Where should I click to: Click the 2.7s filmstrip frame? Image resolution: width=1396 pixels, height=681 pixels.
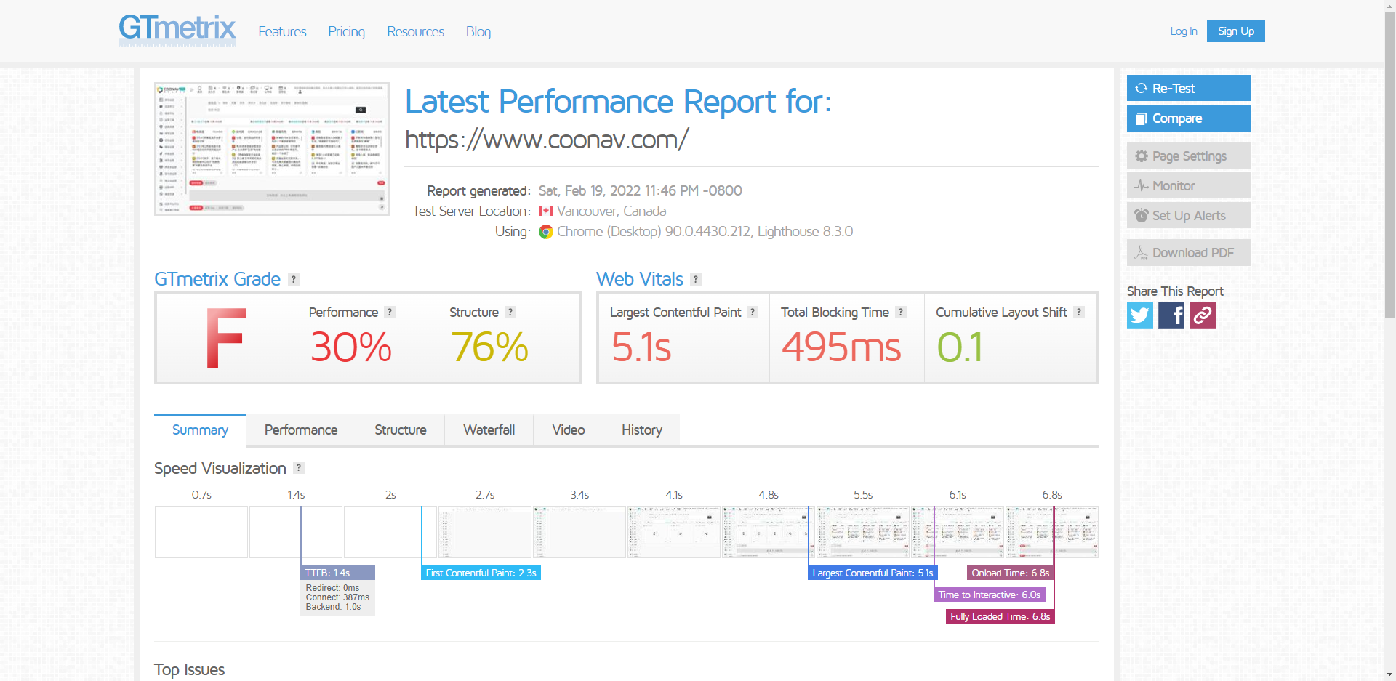coord(485,532)
